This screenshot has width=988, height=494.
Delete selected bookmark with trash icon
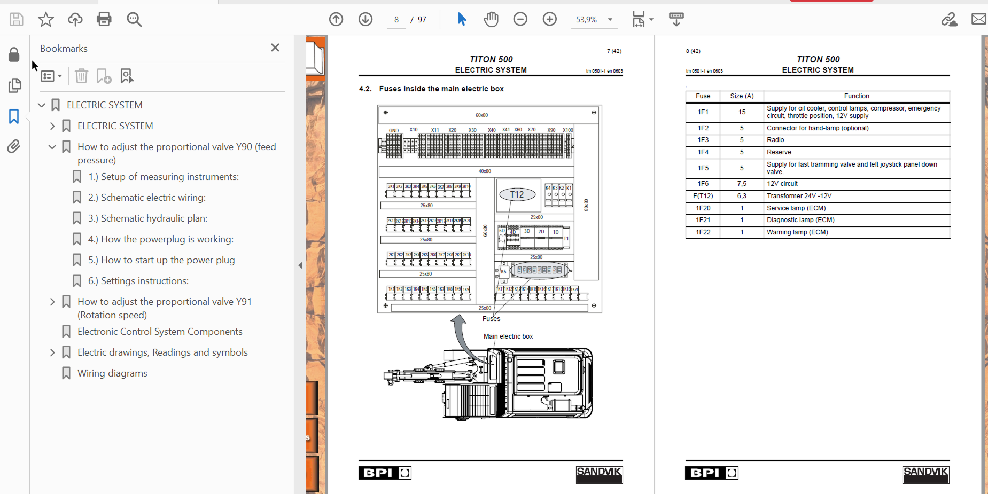[81, 76]
